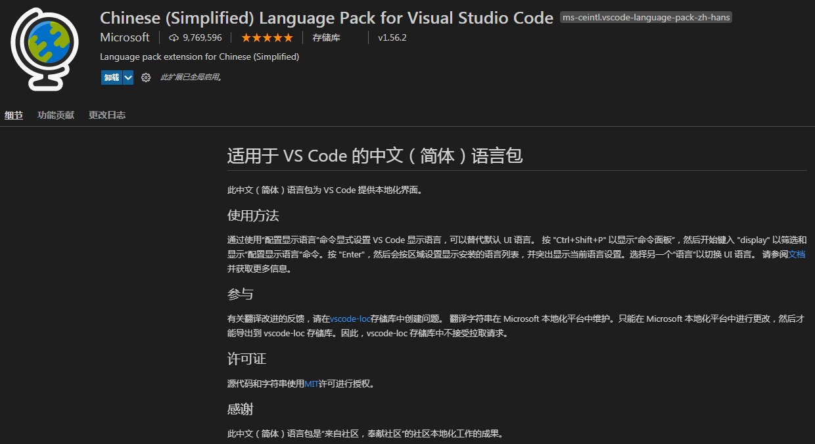Viewport: 815px width, 444px height.
Task: Click the 使用方法 heading
Action: pyautogui.click(x=253, y=215)
